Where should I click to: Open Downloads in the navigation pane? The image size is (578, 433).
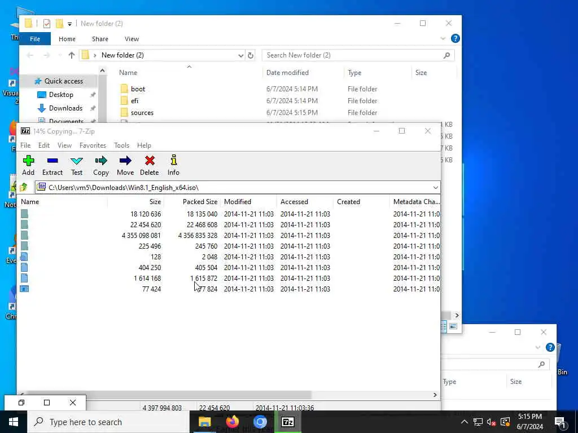coord(65,108)
